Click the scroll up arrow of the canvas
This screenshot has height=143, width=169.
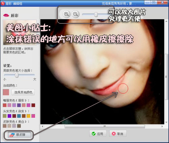[166, 21]
